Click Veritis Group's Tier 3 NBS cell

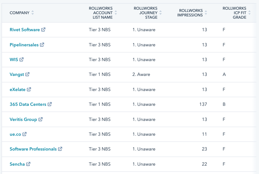99,119
